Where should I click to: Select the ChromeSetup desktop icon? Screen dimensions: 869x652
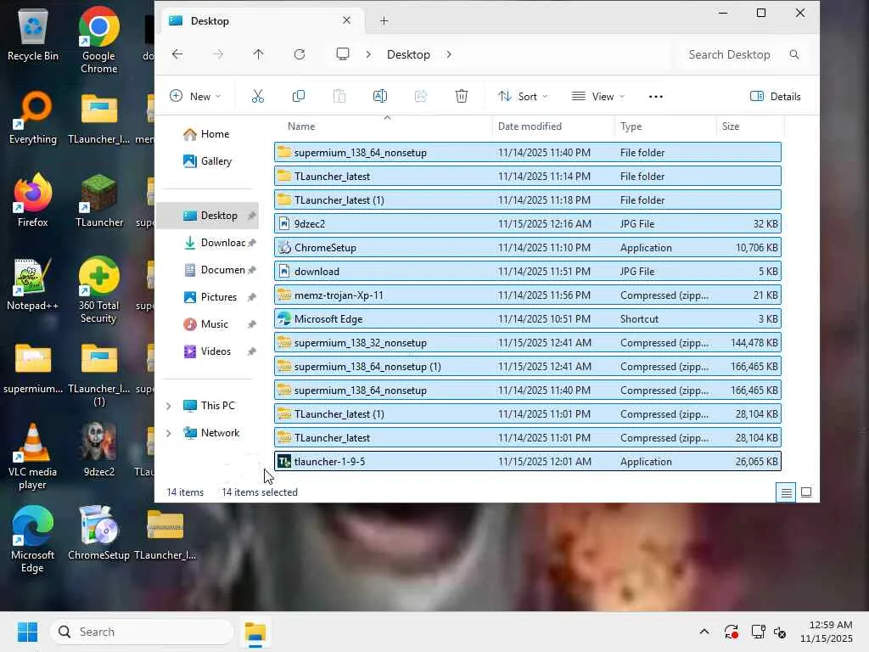point(98,533)
